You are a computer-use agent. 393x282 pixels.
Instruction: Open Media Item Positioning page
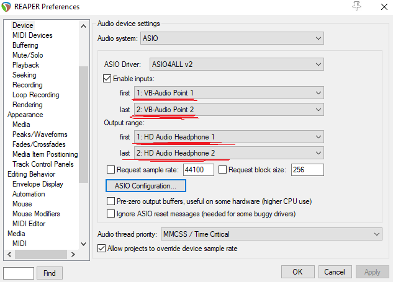point(45,154)
